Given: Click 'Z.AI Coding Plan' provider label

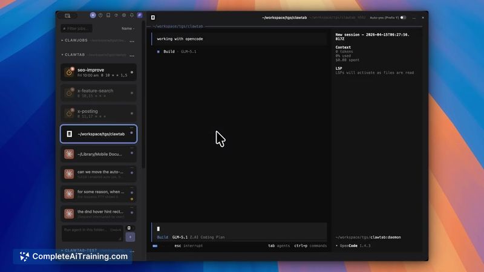Looking at the screenshot, I should (208, 237).
